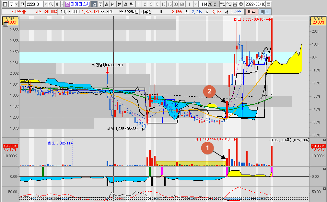Expand the speaker options dropdown arrow

tap(62, 4)
